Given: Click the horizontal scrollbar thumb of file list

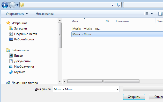Looking at the screenshot, I should tap(103, 81).
